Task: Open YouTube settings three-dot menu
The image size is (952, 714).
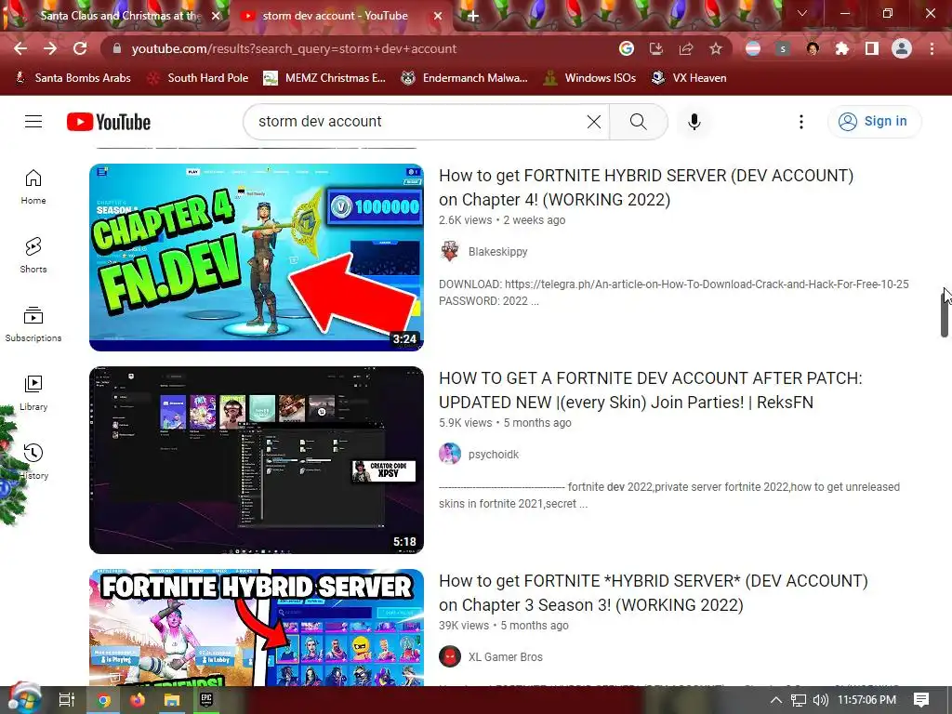Action: click(801, 122)
